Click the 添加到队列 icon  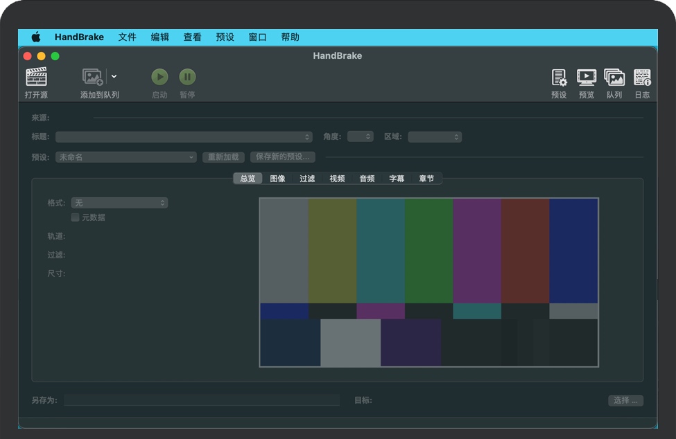coord(93,77)
